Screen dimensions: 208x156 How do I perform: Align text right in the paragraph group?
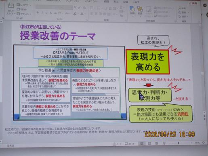click(x=101, y=14)
